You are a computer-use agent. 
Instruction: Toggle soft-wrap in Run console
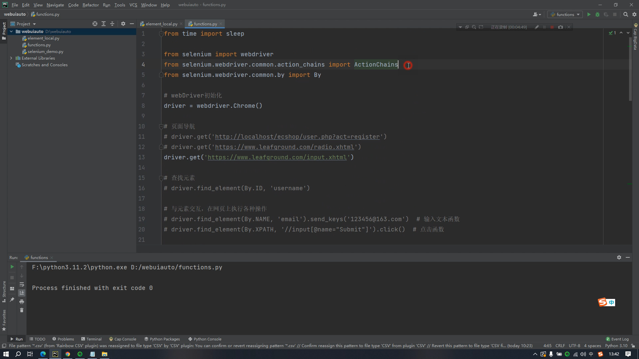click(22, 285)
